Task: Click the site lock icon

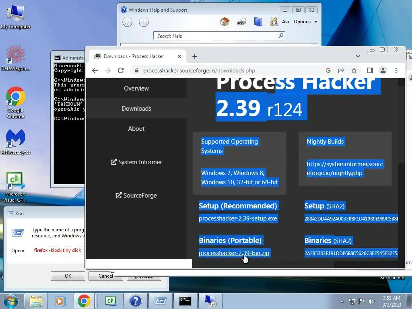Action: coord(136,70)
